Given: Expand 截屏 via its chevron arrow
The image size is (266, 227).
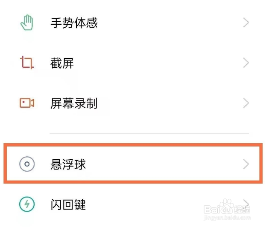Looking at the screenshot, I should [246, 63].
